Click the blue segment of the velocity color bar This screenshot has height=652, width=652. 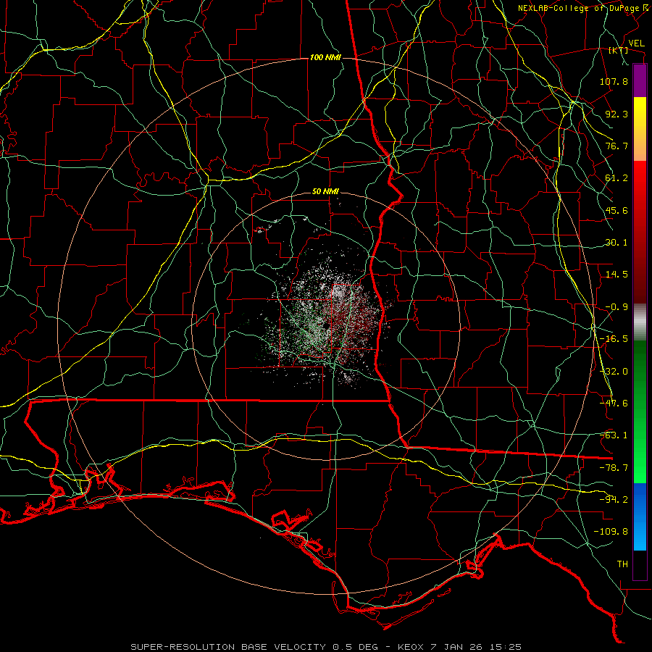640,517
